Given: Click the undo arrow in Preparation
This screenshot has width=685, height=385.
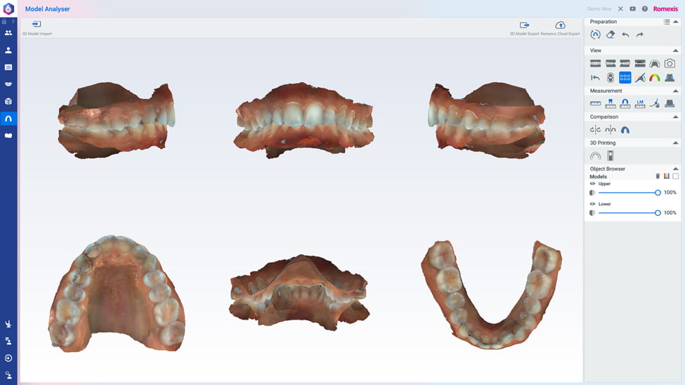Looking at the screenshot, I should 625,34.
